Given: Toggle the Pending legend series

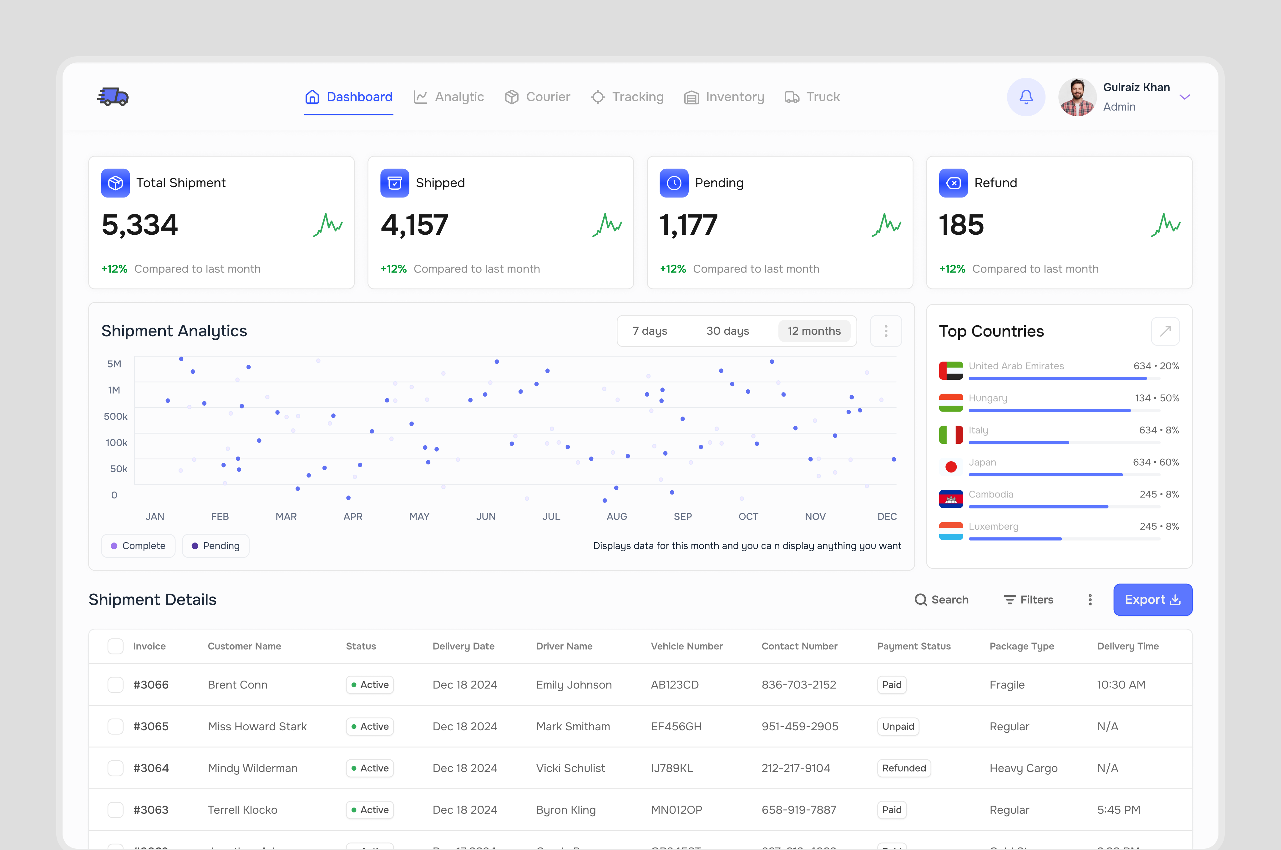Looking at the screenshot, I should pos(215,546).
